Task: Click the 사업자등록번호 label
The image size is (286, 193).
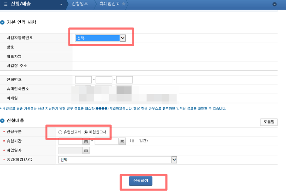Action: coord(20,38)
